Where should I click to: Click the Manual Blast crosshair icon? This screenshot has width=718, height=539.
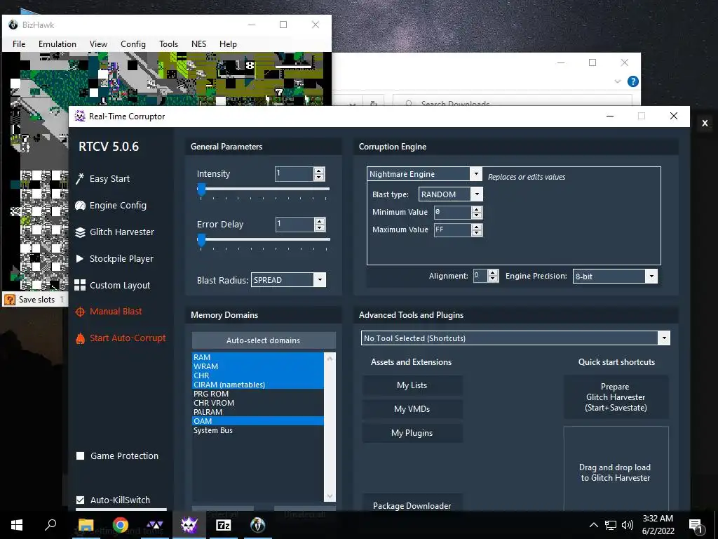tap(80, 312)
